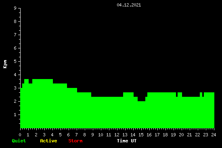Click hour 15 on time axis
The height and width of the screenshot is (148, 222).
point(141,135)
